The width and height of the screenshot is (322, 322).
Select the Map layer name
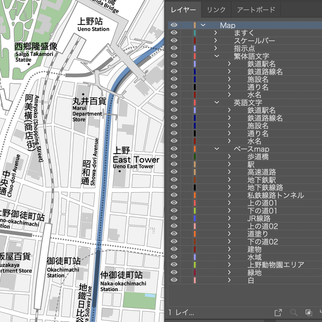coord(227,25)
